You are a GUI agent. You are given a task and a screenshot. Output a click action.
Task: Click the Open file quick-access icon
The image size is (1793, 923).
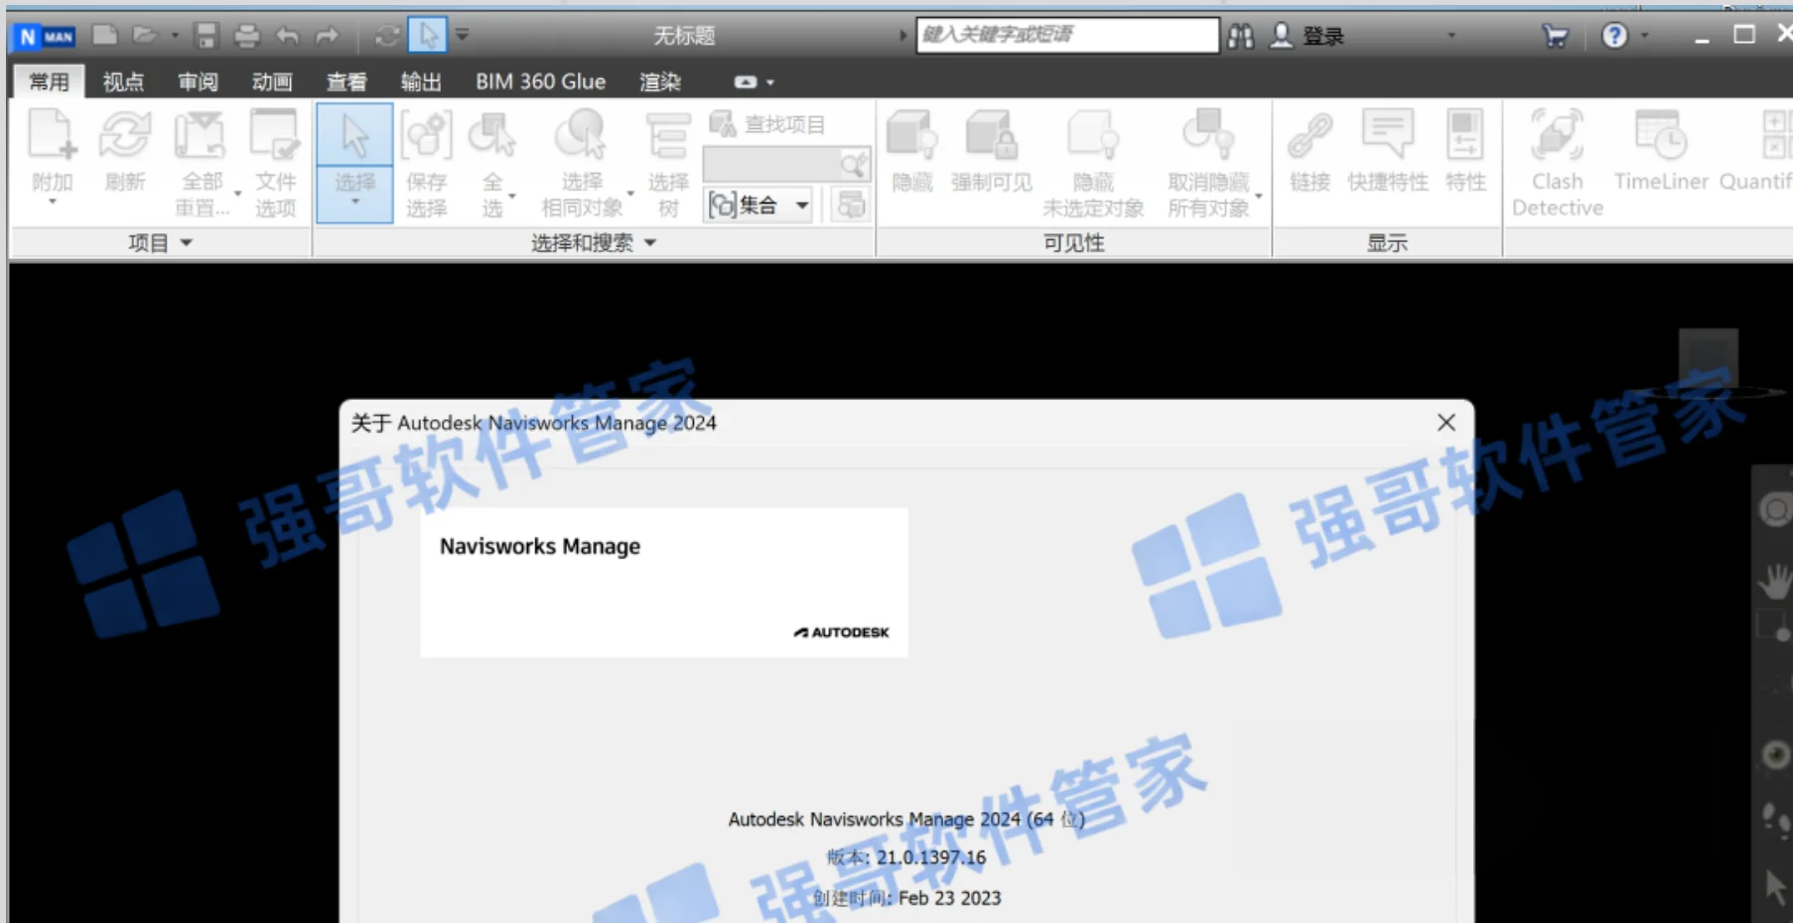point(145,36)
